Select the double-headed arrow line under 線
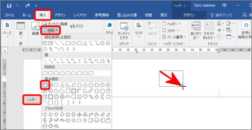The width and height of the screenshot is (252, 130). (56, 61)
